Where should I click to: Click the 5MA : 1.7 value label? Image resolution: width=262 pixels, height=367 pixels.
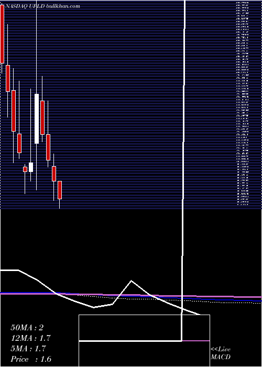coord(28,349)
